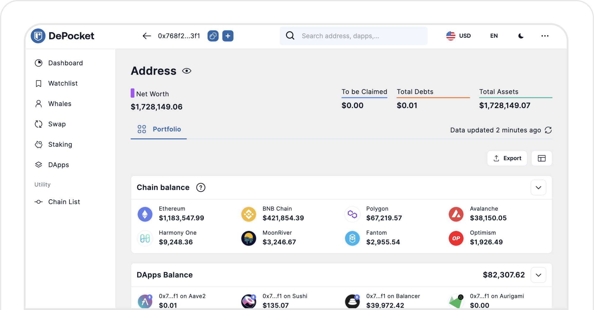Click the Optimism chain icon
The image size is (594, 310).
[x=456, y=238]
